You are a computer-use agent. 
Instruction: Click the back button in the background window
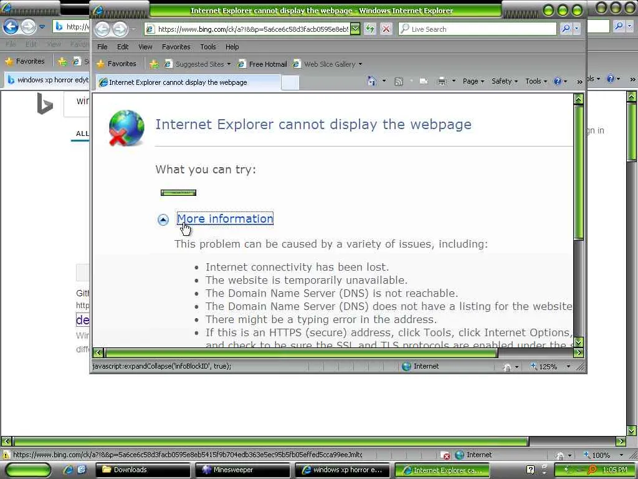click(x=11, y=27)
